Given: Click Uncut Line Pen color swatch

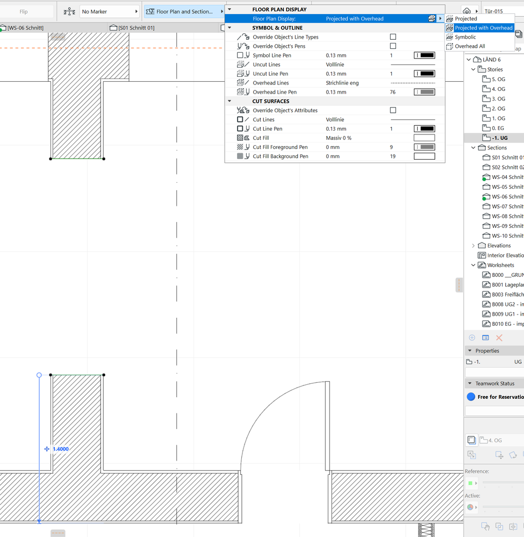Looking at the screenshot, I should (425, 74).
